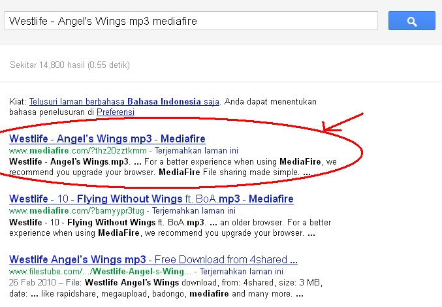Click the green URL www.mediafire.com/?bamyypr3tug
The image size is (442, 307).
pyautogui.click(x=76, y=210)
